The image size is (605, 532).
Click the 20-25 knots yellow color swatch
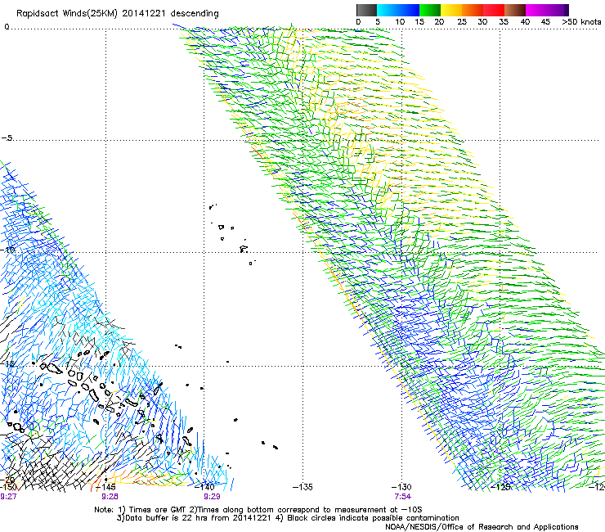click(451, 10)
